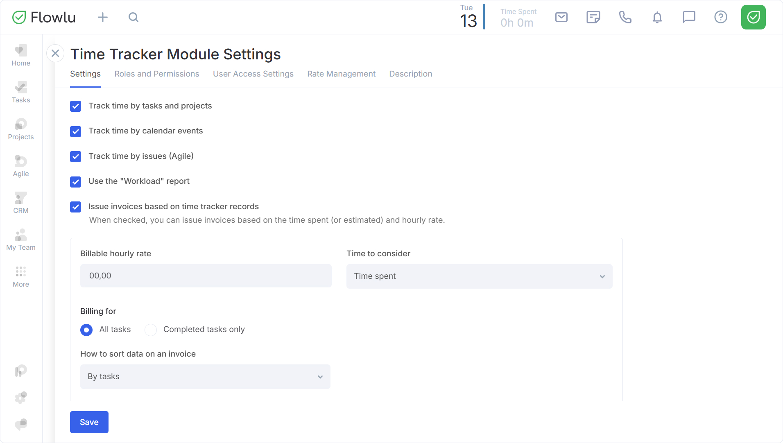Click the plus icon to create new item
This screenshot has height=443, width=783.
103,17
